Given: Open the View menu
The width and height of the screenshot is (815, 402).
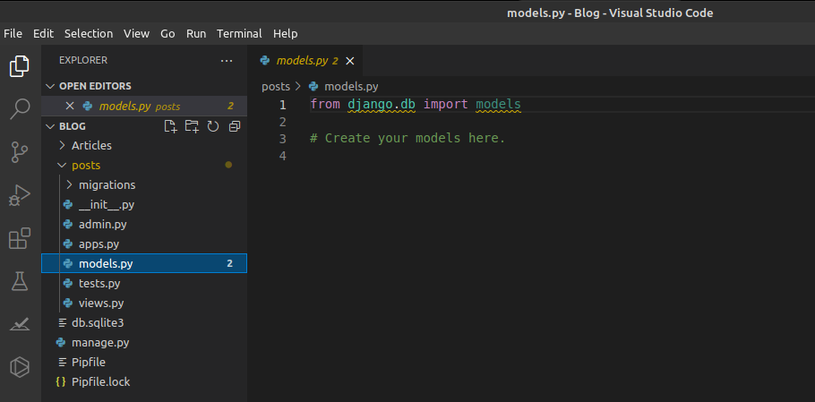Looking at the screenshot, I should point(137,34).
